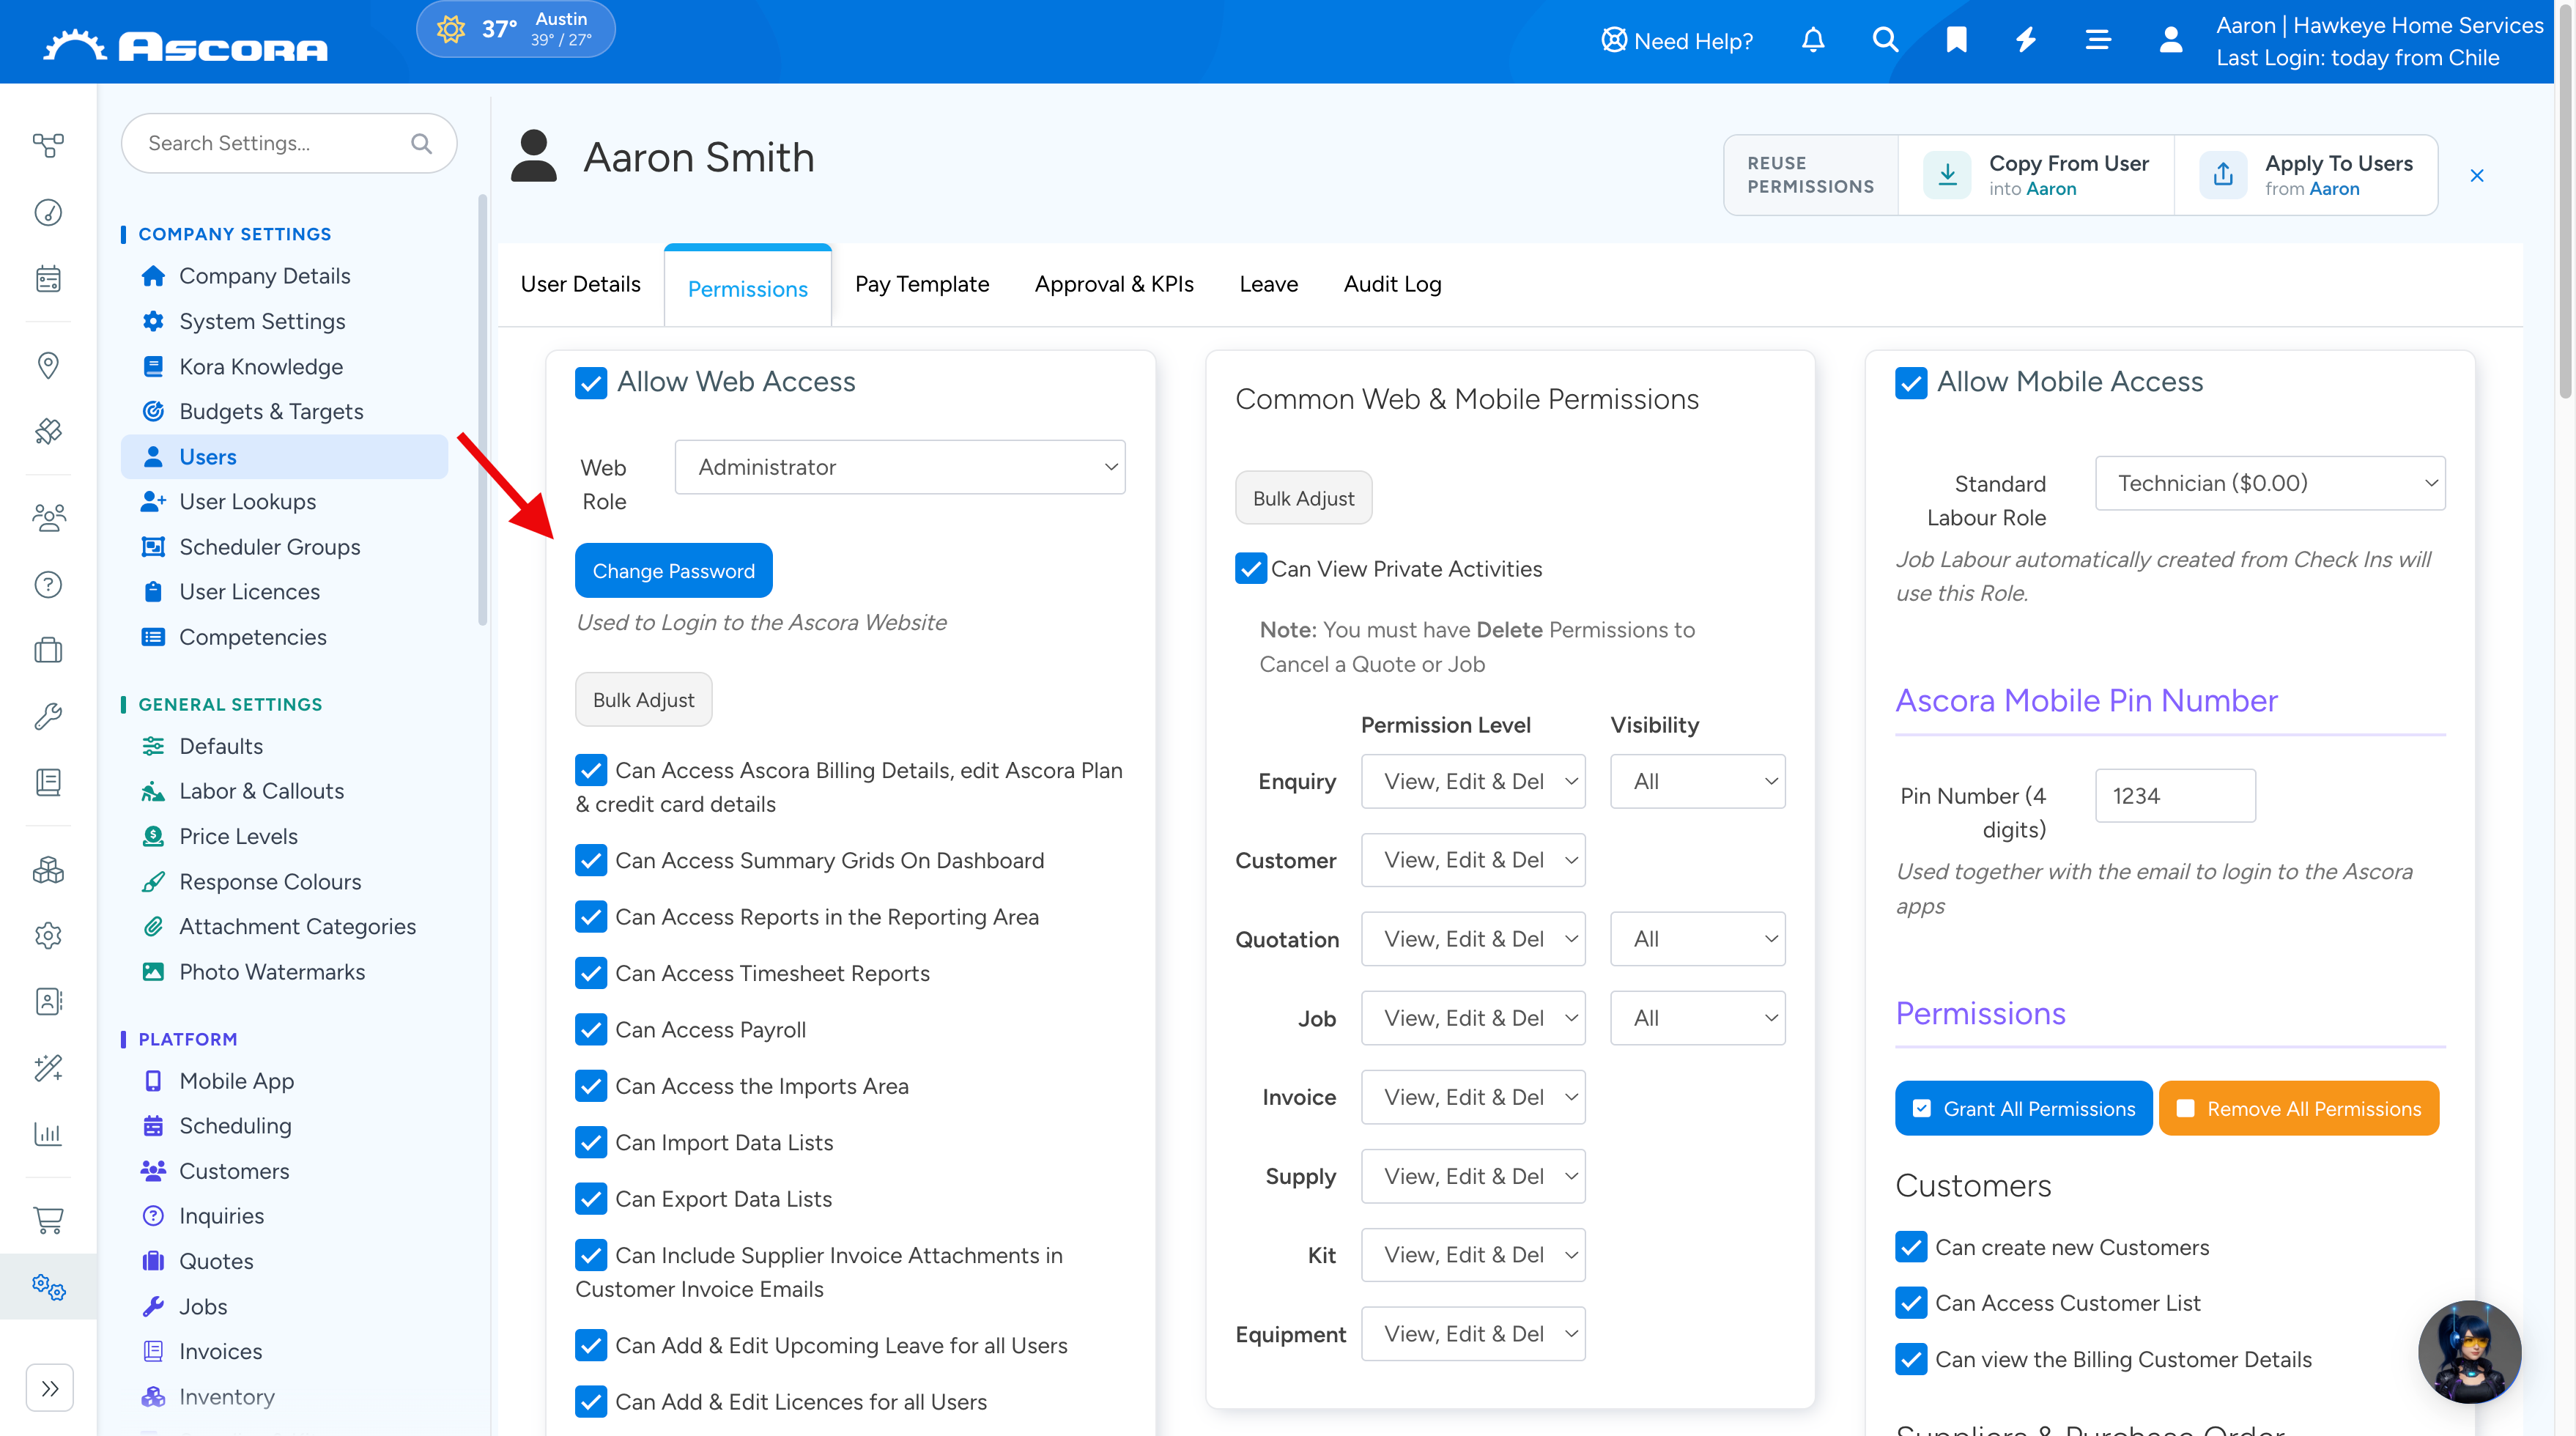
Task: Open the user profile icon in header
Action: (2170, 40)
